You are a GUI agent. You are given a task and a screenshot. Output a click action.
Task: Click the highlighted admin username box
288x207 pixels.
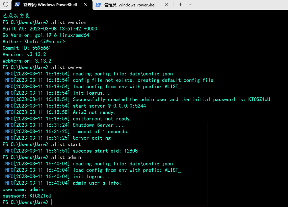(x=36, y=189)
